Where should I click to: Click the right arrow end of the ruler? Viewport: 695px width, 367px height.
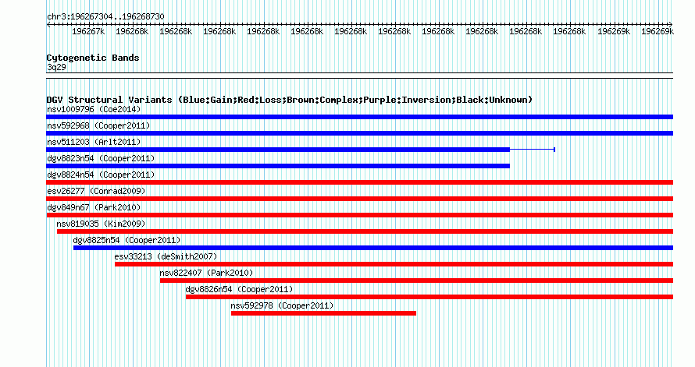[671, 25]
